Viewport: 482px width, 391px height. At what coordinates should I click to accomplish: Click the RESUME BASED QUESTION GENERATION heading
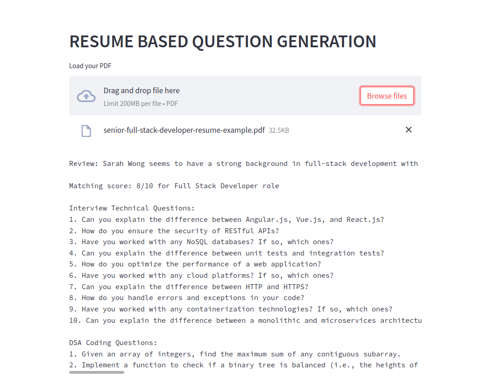click(223, 42)
